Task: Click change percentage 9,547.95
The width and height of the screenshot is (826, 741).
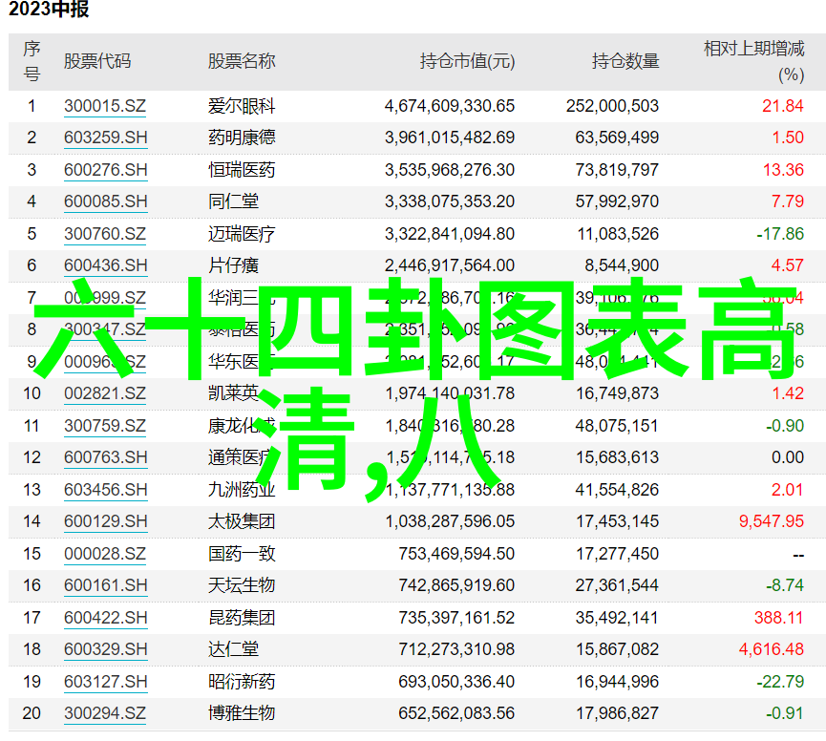Action: (772, 521)
